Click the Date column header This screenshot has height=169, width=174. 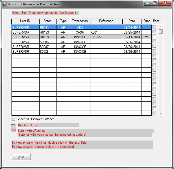tap(132, 21)
